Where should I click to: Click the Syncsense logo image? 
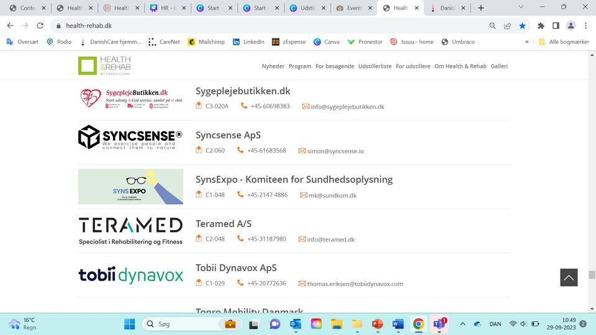tap(130, 137)
